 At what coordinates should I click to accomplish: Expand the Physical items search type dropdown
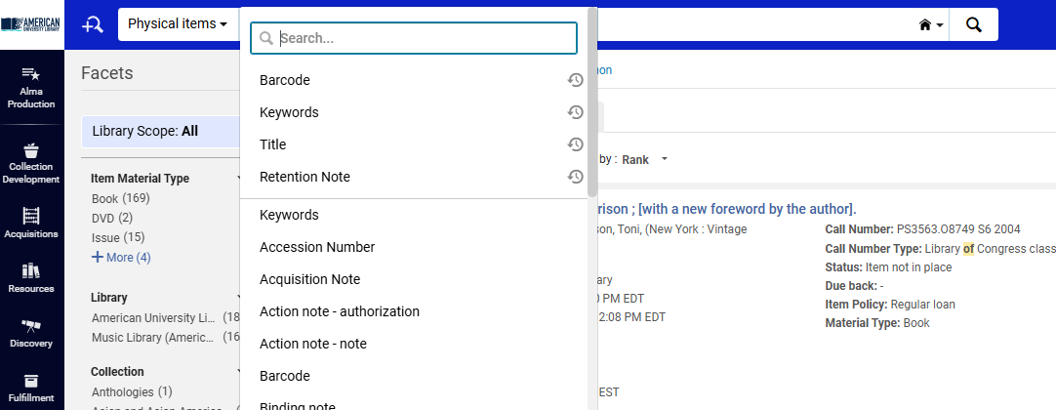point(178,24)
